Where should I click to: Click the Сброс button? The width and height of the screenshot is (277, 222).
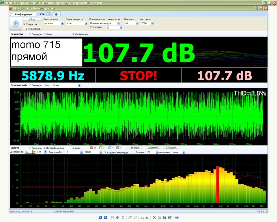[x=32, y=19]
